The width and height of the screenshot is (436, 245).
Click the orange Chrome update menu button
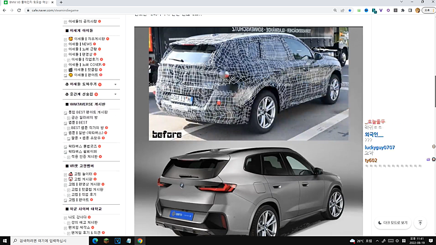click(428, 10)
